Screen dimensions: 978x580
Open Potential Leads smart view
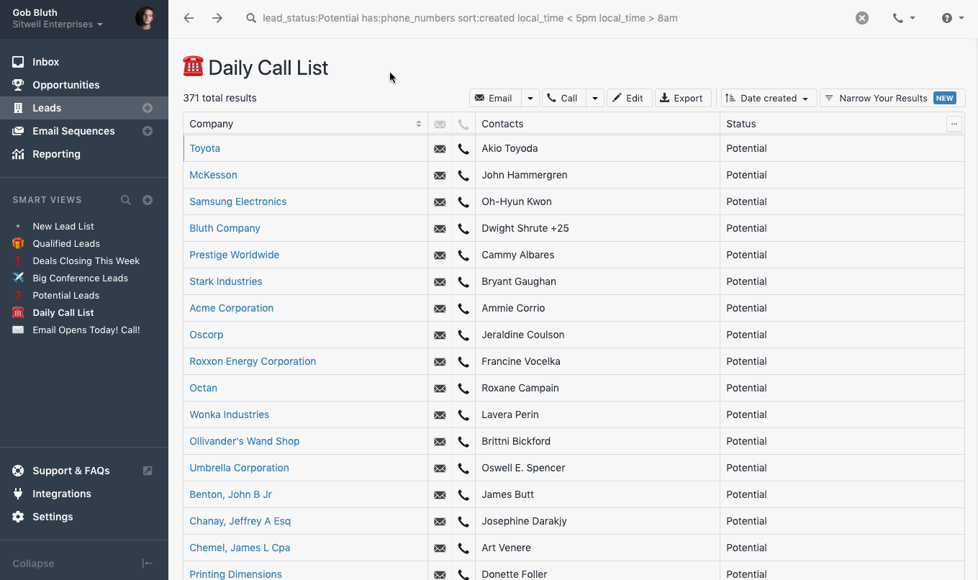tap(65, 295)
